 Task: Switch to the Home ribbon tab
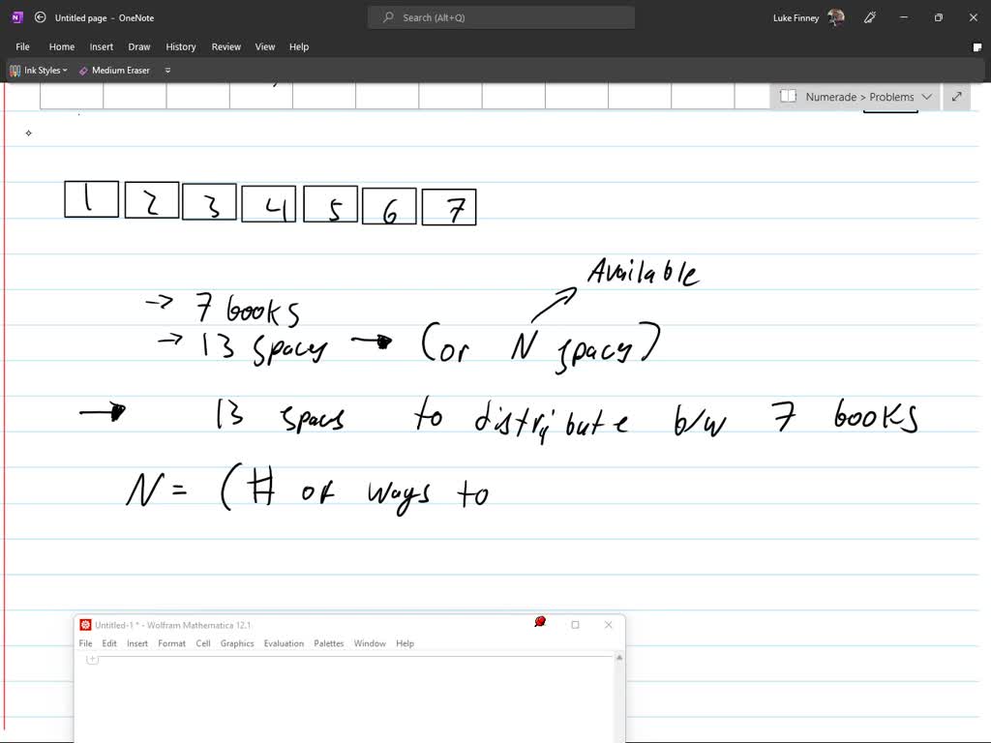(x=61, y=46)
